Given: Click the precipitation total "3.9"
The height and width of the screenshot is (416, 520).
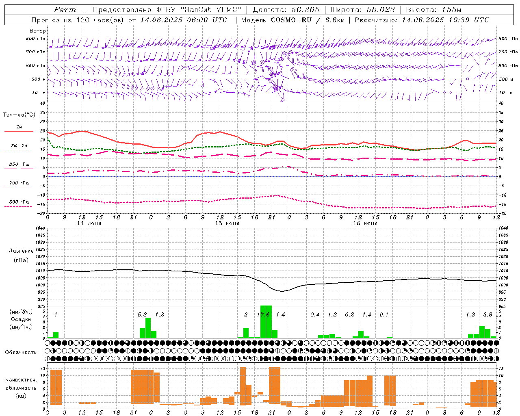Looking at the screenshot, I should pos(487,315).
